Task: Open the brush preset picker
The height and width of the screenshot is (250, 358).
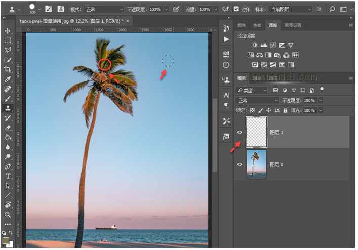Action: point(33,9)
